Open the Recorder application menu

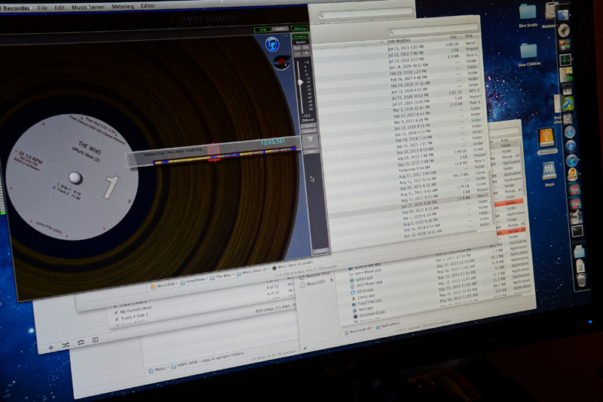click(x=16, y=8)
